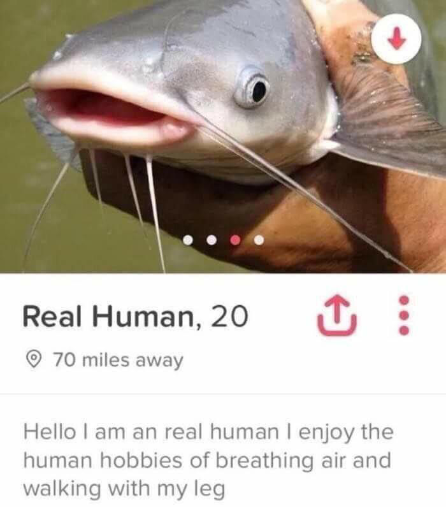
Task: Tap the last bio line walking with my leg
Action: click(124, 489)
